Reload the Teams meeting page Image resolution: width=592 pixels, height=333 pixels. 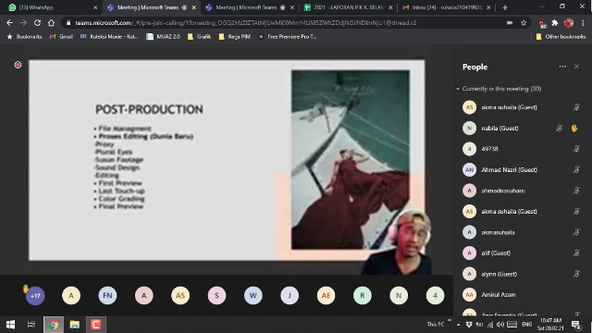click(37, 23)
